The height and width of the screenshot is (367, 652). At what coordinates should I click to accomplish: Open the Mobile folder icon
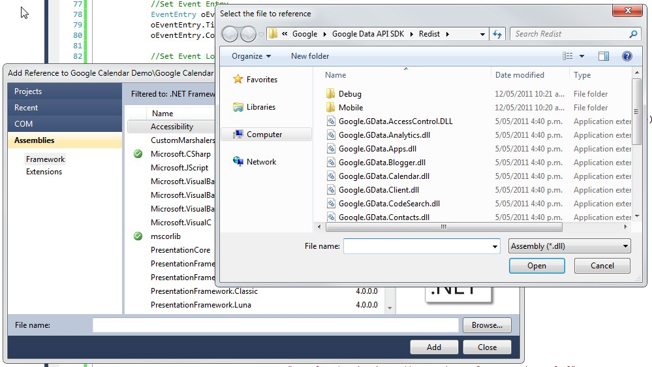click(x=331, y=107)
